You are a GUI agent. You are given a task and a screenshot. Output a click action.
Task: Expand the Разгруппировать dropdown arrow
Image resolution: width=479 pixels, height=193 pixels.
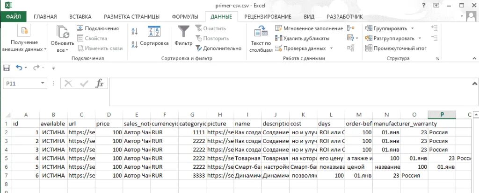click(x=420, y=38)
